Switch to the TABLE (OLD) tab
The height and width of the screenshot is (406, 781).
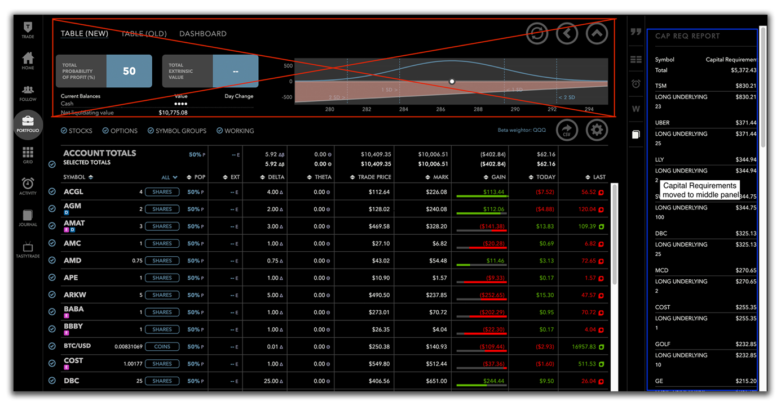(144, 33)
